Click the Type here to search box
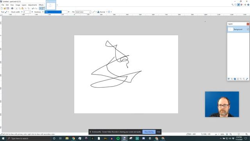250x141 pixels. click(x=29, y=138)
